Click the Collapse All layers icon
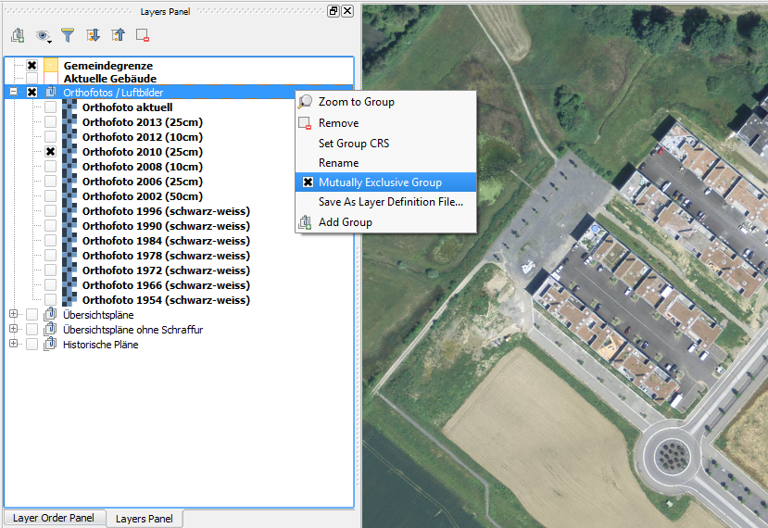This screenshot has height=528, width=768. pos(118,35)
